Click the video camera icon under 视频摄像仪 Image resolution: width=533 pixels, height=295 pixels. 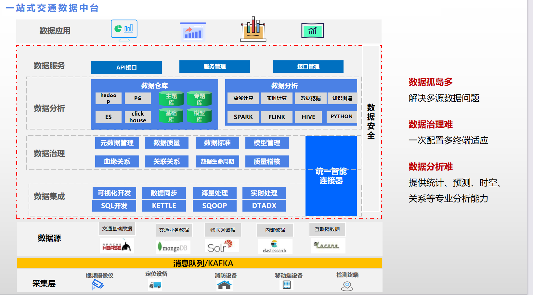pyautogui.click(x=97, y=285)
